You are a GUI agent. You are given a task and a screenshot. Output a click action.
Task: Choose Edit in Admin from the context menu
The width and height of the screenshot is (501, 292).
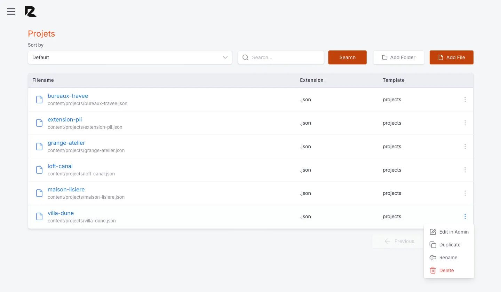pos(449,232)
